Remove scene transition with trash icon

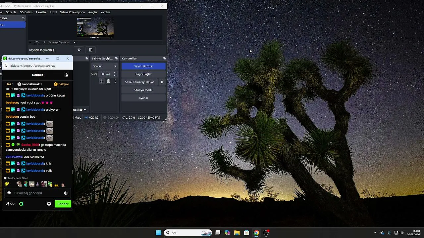(x=108, y=81)
